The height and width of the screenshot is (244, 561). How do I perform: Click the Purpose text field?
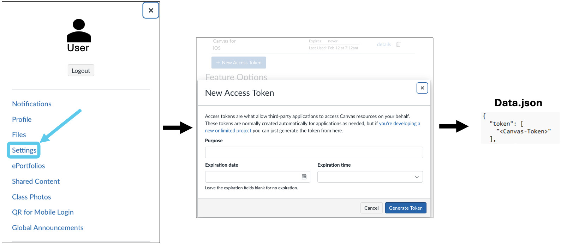pos(314,153)
